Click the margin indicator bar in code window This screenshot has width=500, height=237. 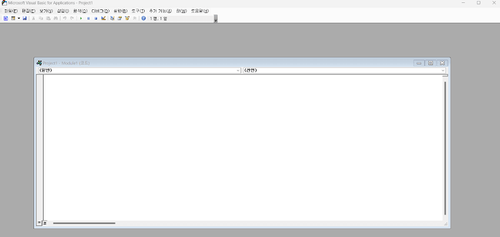(x=40, y=147)
